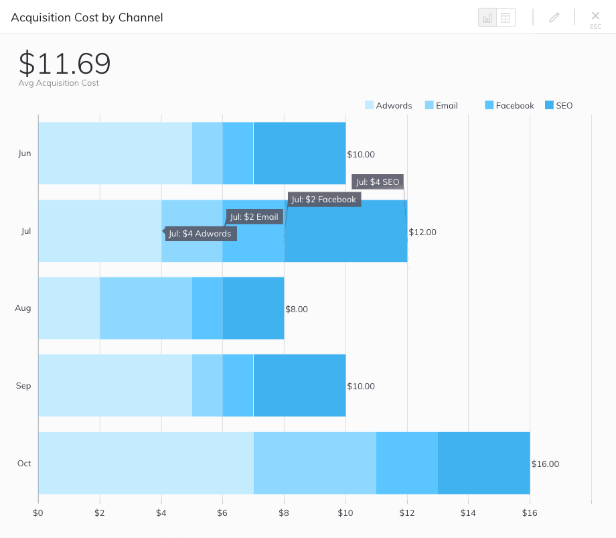
Task: Click the Sep SEO bar segment
Action: click(299, 385)
